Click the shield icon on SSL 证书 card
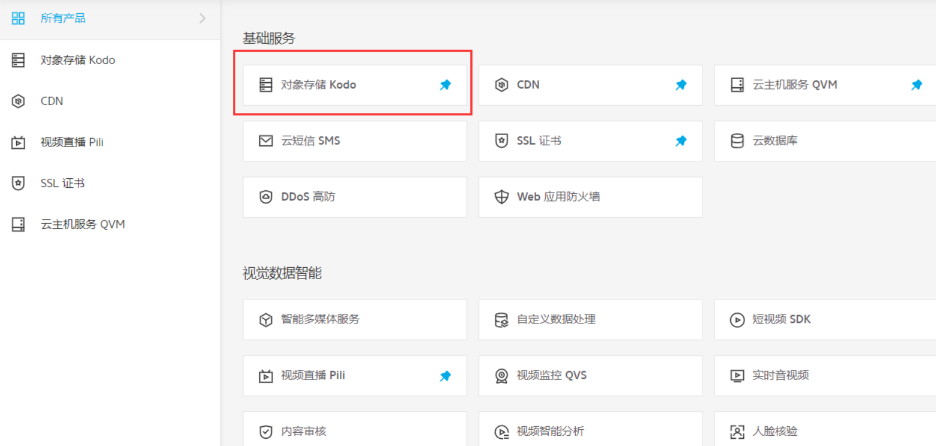The image size is (936, 446). (x=502, y=141)
